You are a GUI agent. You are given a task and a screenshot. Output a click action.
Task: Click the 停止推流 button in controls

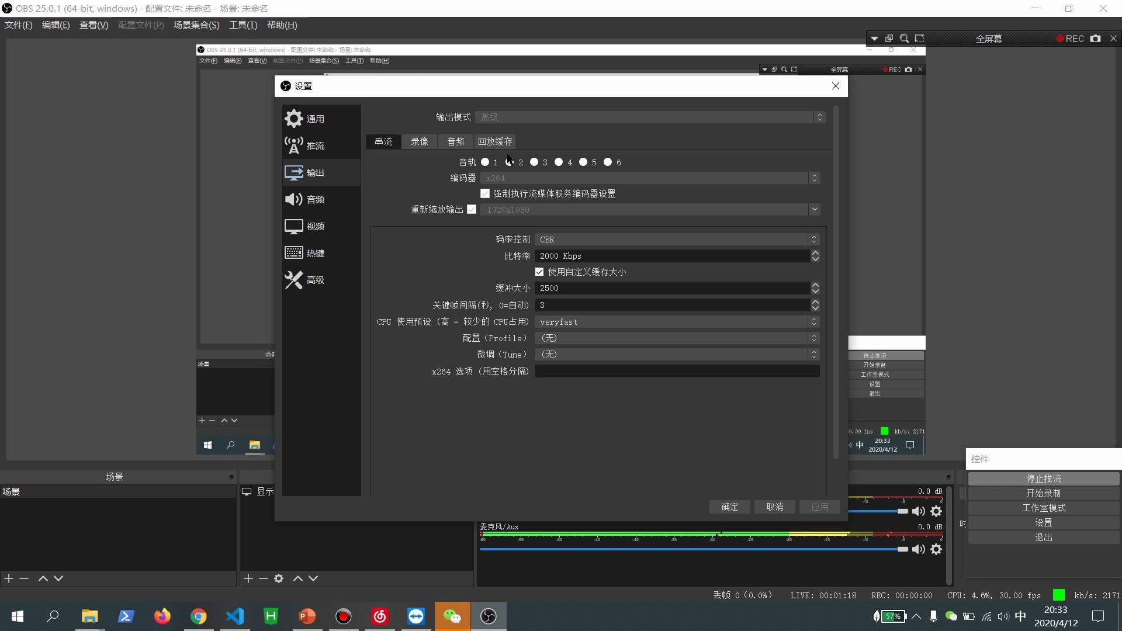click(1044, 479)
